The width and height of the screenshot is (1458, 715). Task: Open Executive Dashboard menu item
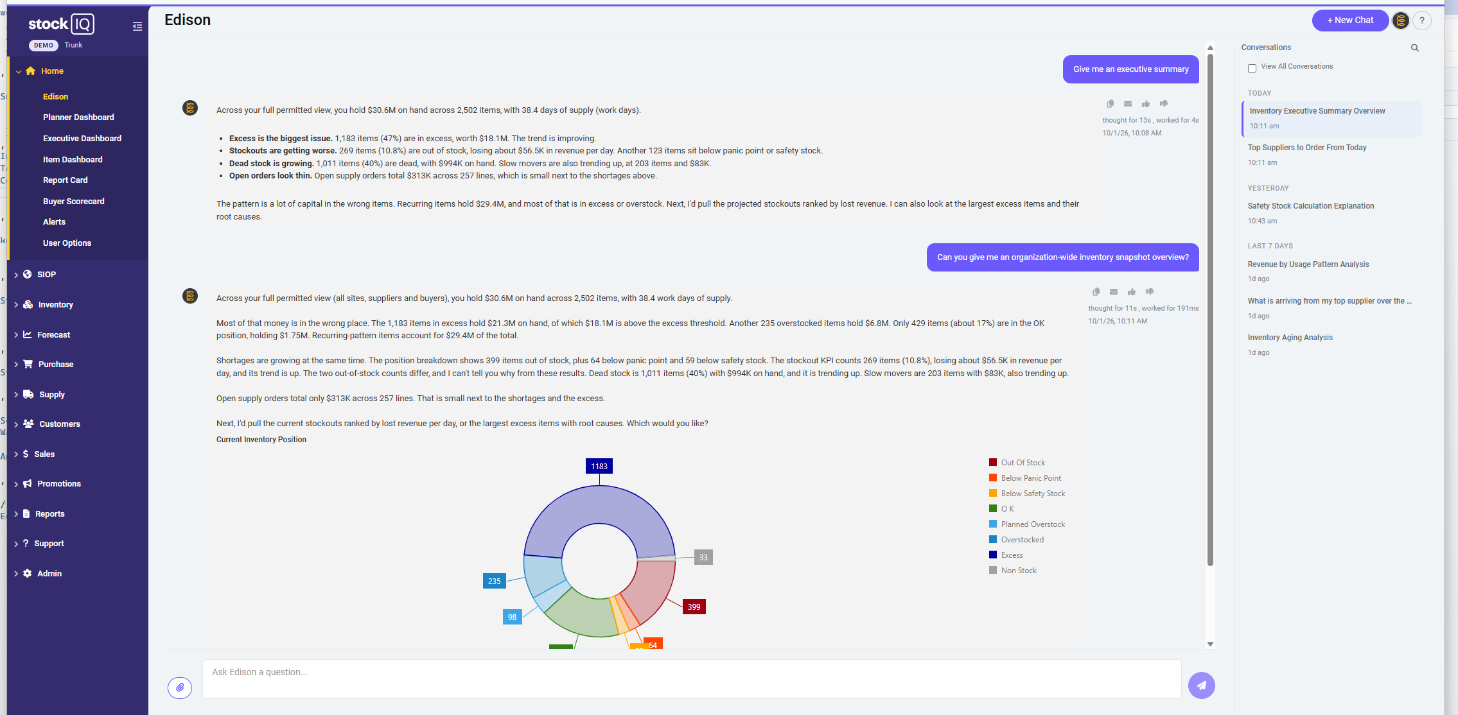(82, 139)
